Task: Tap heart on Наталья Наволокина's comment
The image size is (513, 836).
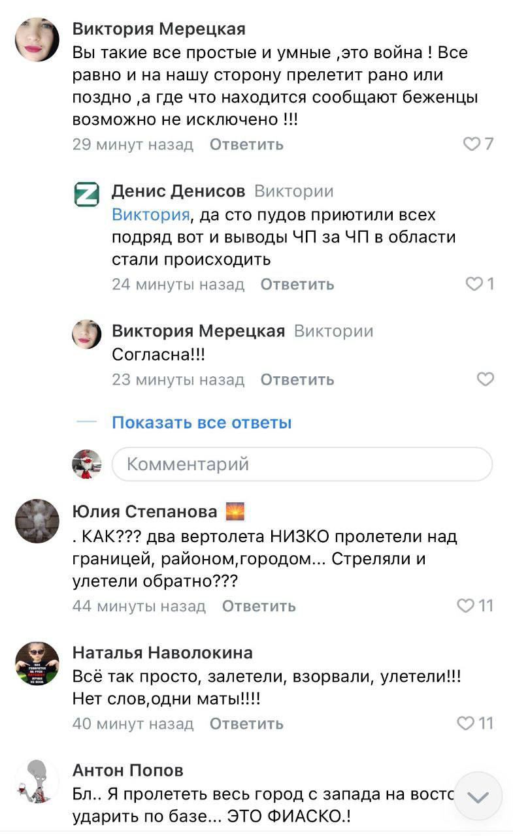Action: click(465, 724)
